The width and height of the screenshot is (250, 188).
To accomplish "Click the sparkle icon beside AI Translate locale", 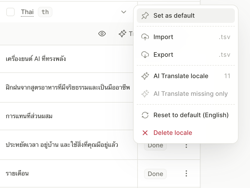I will coord(145,76).
